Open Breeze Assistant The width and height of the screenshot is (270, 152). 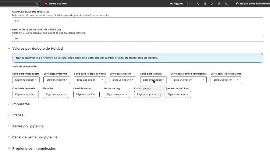[56, 4]
